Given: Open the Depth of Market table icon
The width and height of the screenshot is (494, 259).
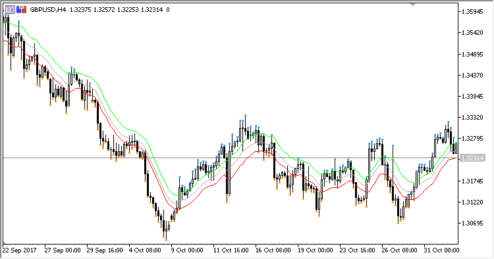Looking at the screenshot, I should [x=10, y=10].
